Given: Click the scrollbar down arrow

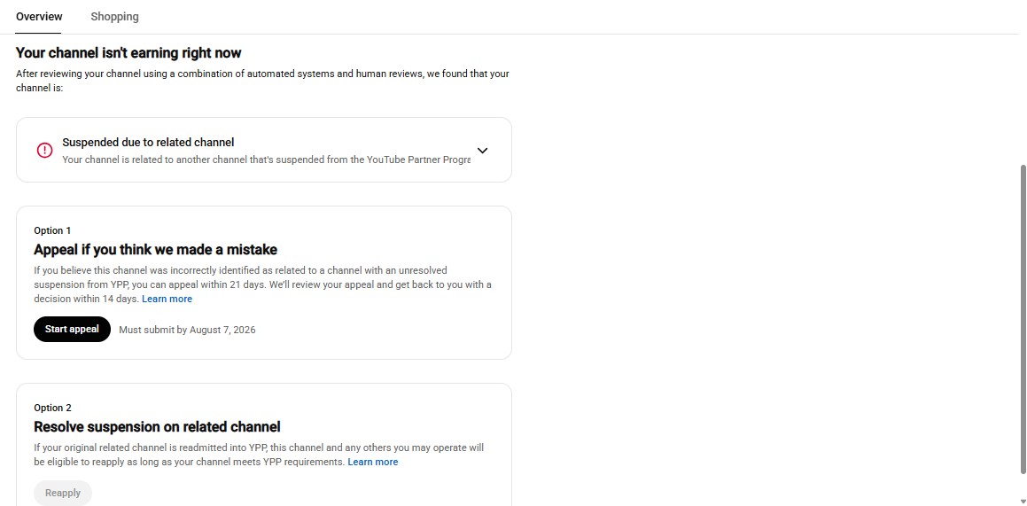Looking at the screenshot, I should (1023, 502).
